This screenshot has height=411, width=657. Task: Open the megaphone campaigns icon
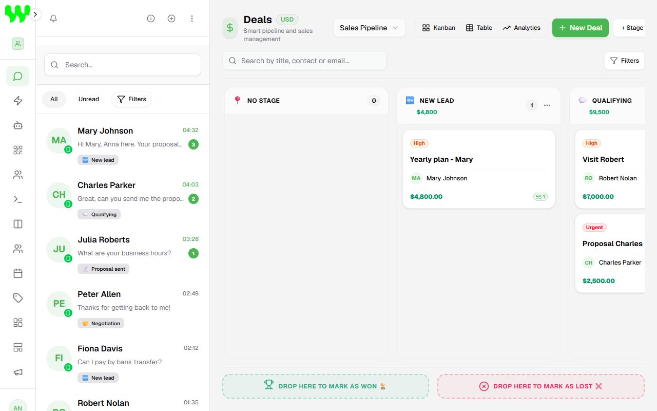18,372
